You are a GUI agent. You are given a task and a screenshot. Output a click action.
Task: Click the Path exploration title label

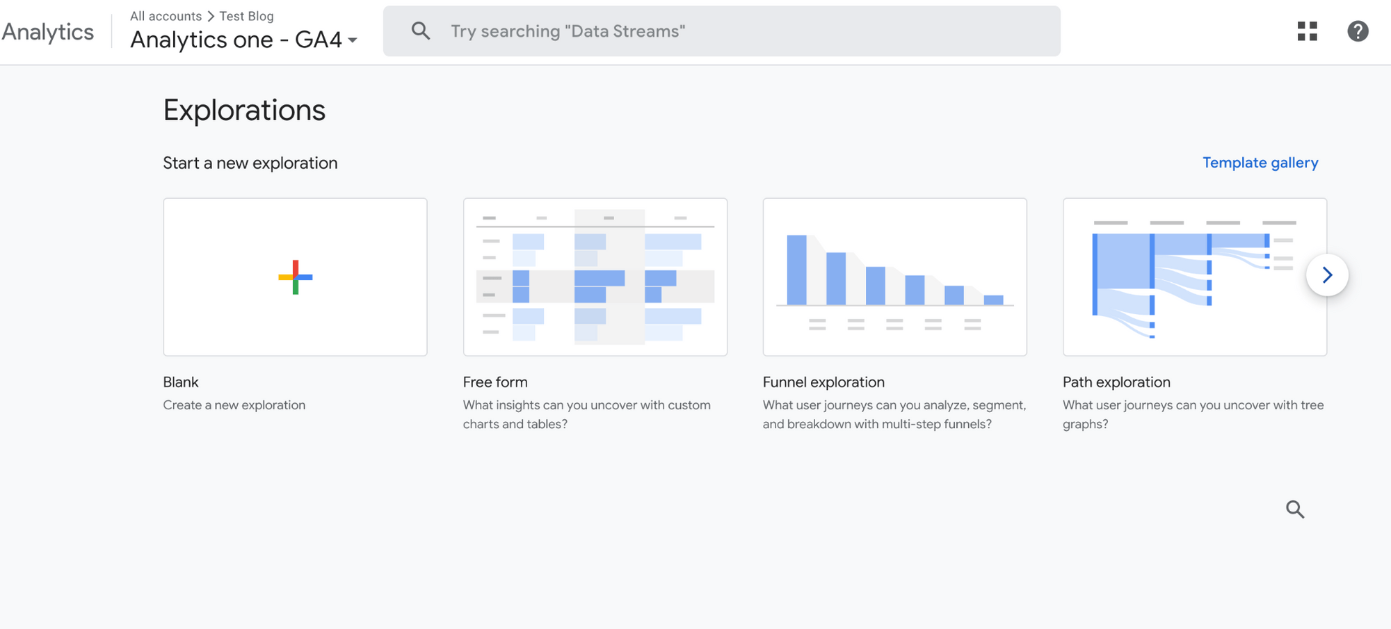1116,382
